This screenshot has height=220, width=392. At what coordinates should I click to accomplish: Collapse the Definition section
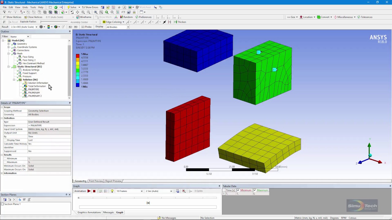(2, 118)
